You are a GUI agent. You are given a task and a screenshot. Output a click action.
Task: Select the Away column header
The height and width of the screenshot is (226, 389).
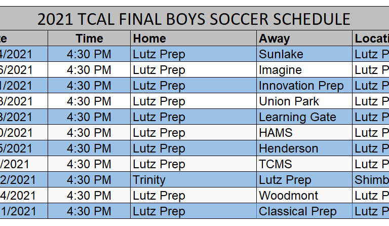pyautogui.click(x=304, y=38)
